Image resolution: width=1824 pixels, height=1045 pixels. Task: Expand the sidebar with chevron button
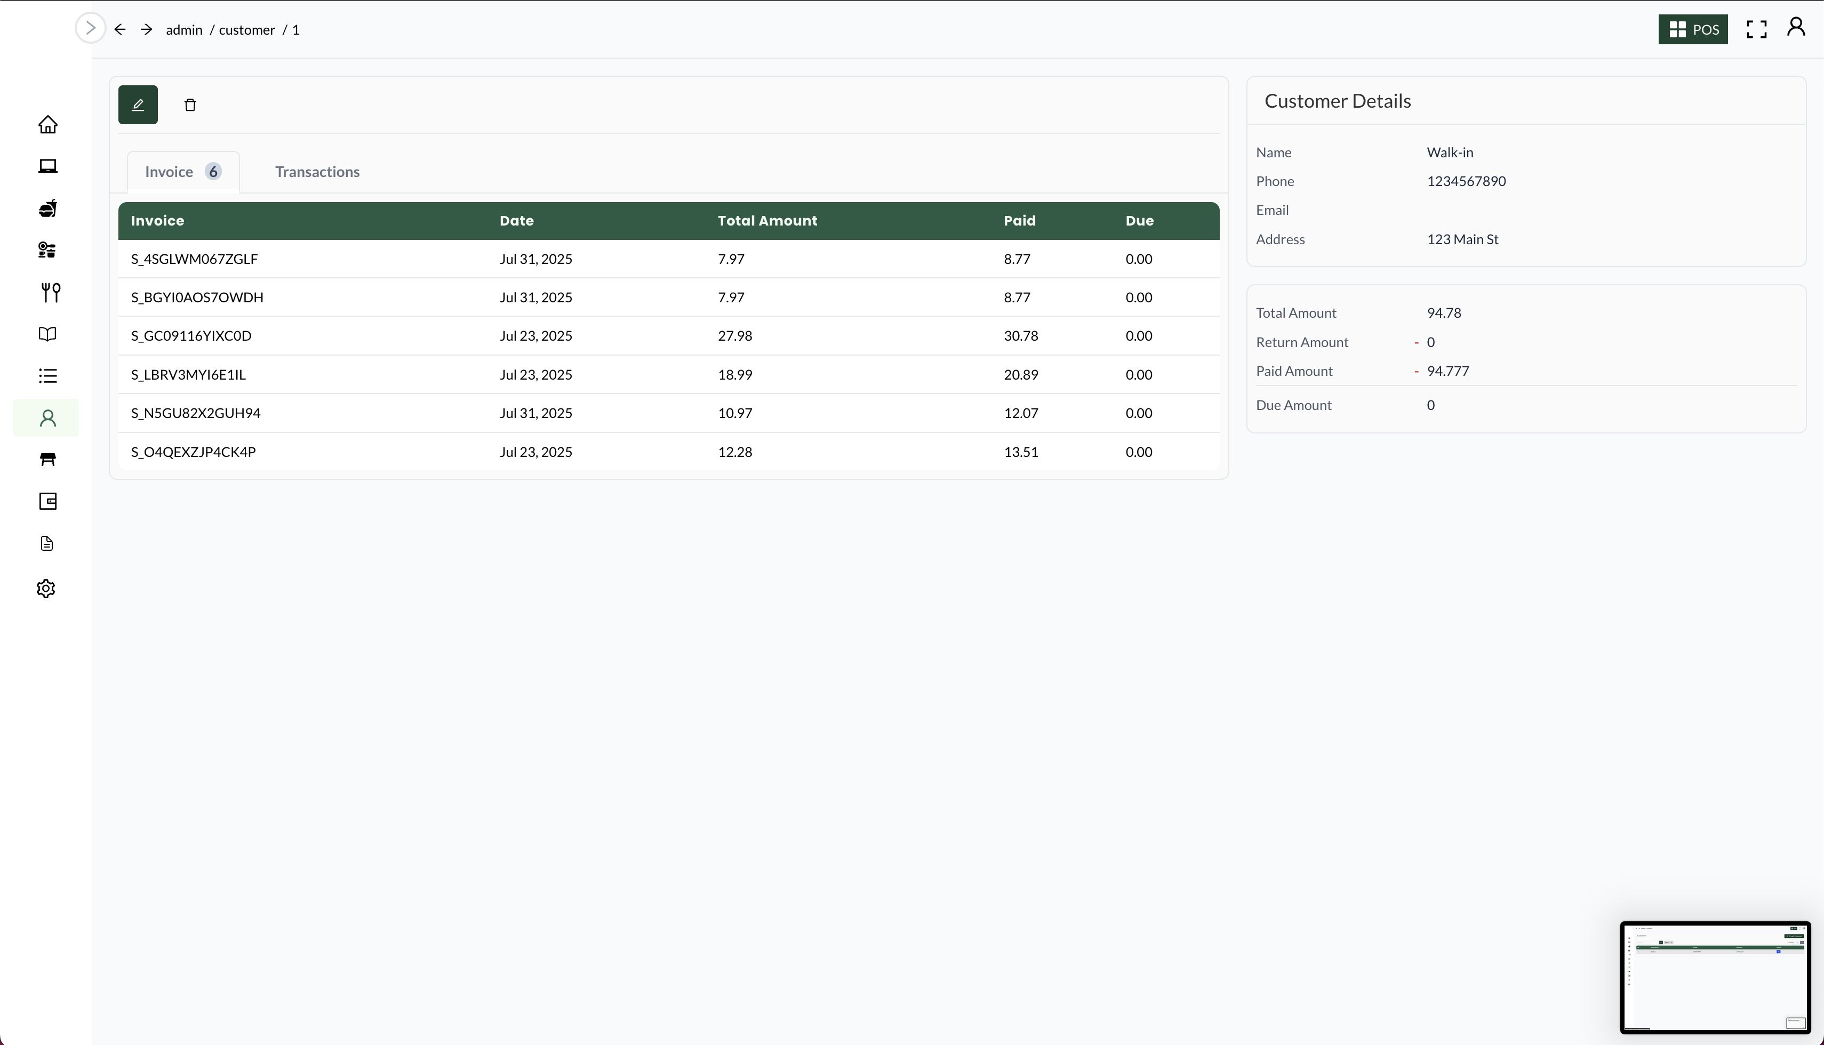click(x=91, y=28)
